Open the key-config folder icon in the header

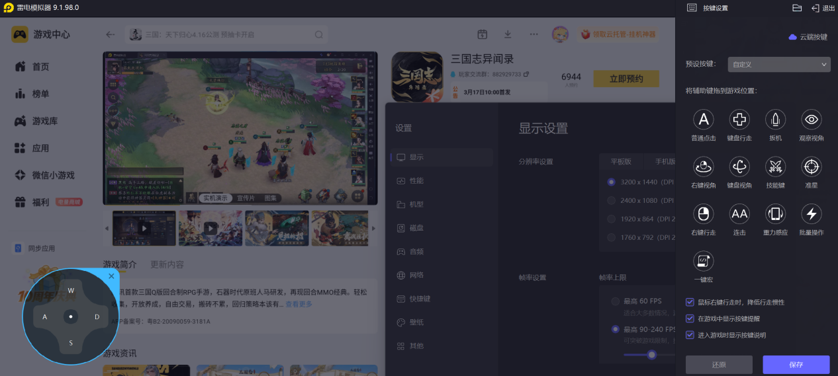pos(797,8)
